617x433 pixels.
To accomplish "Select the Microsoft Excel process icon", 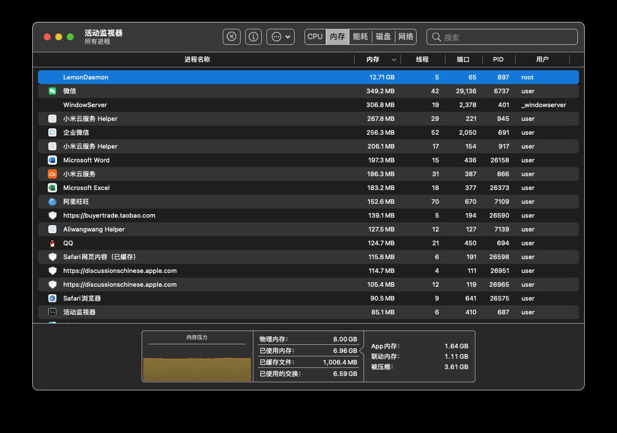I will pos(52,188).
